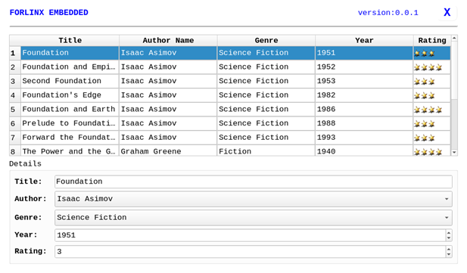Select the 'Foundation and Empi…' title cell
Viewport: 467px width, 273px height.
[70, 67]
